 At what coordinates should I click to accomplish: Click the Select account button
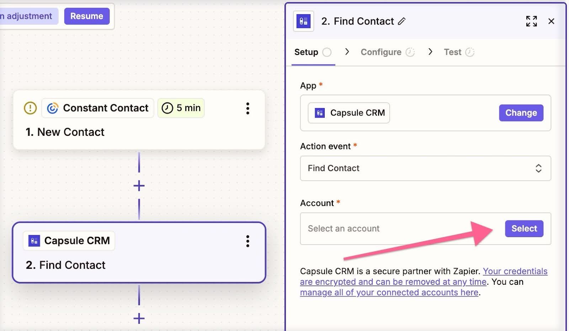point(524,229)
